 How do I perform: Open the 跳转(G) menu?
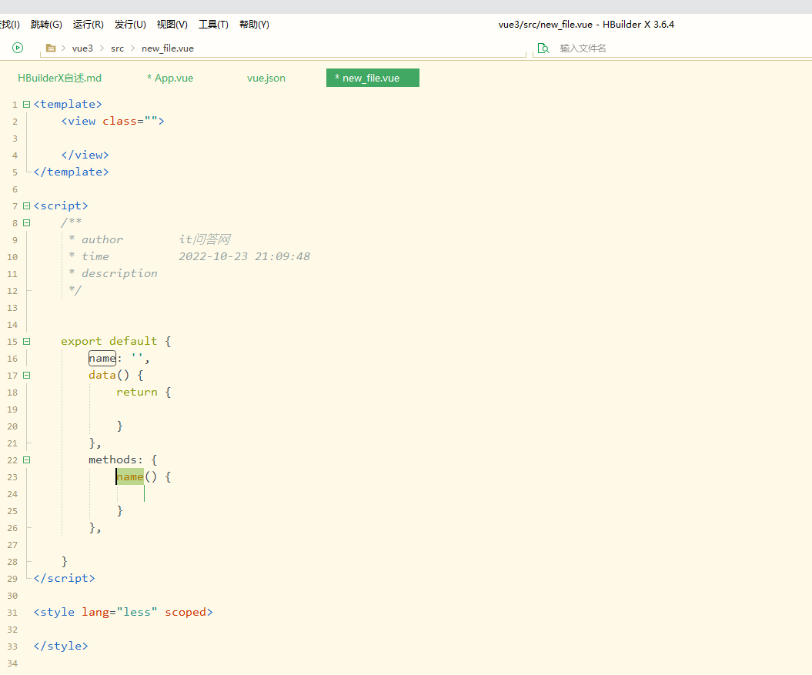(47, 25)
